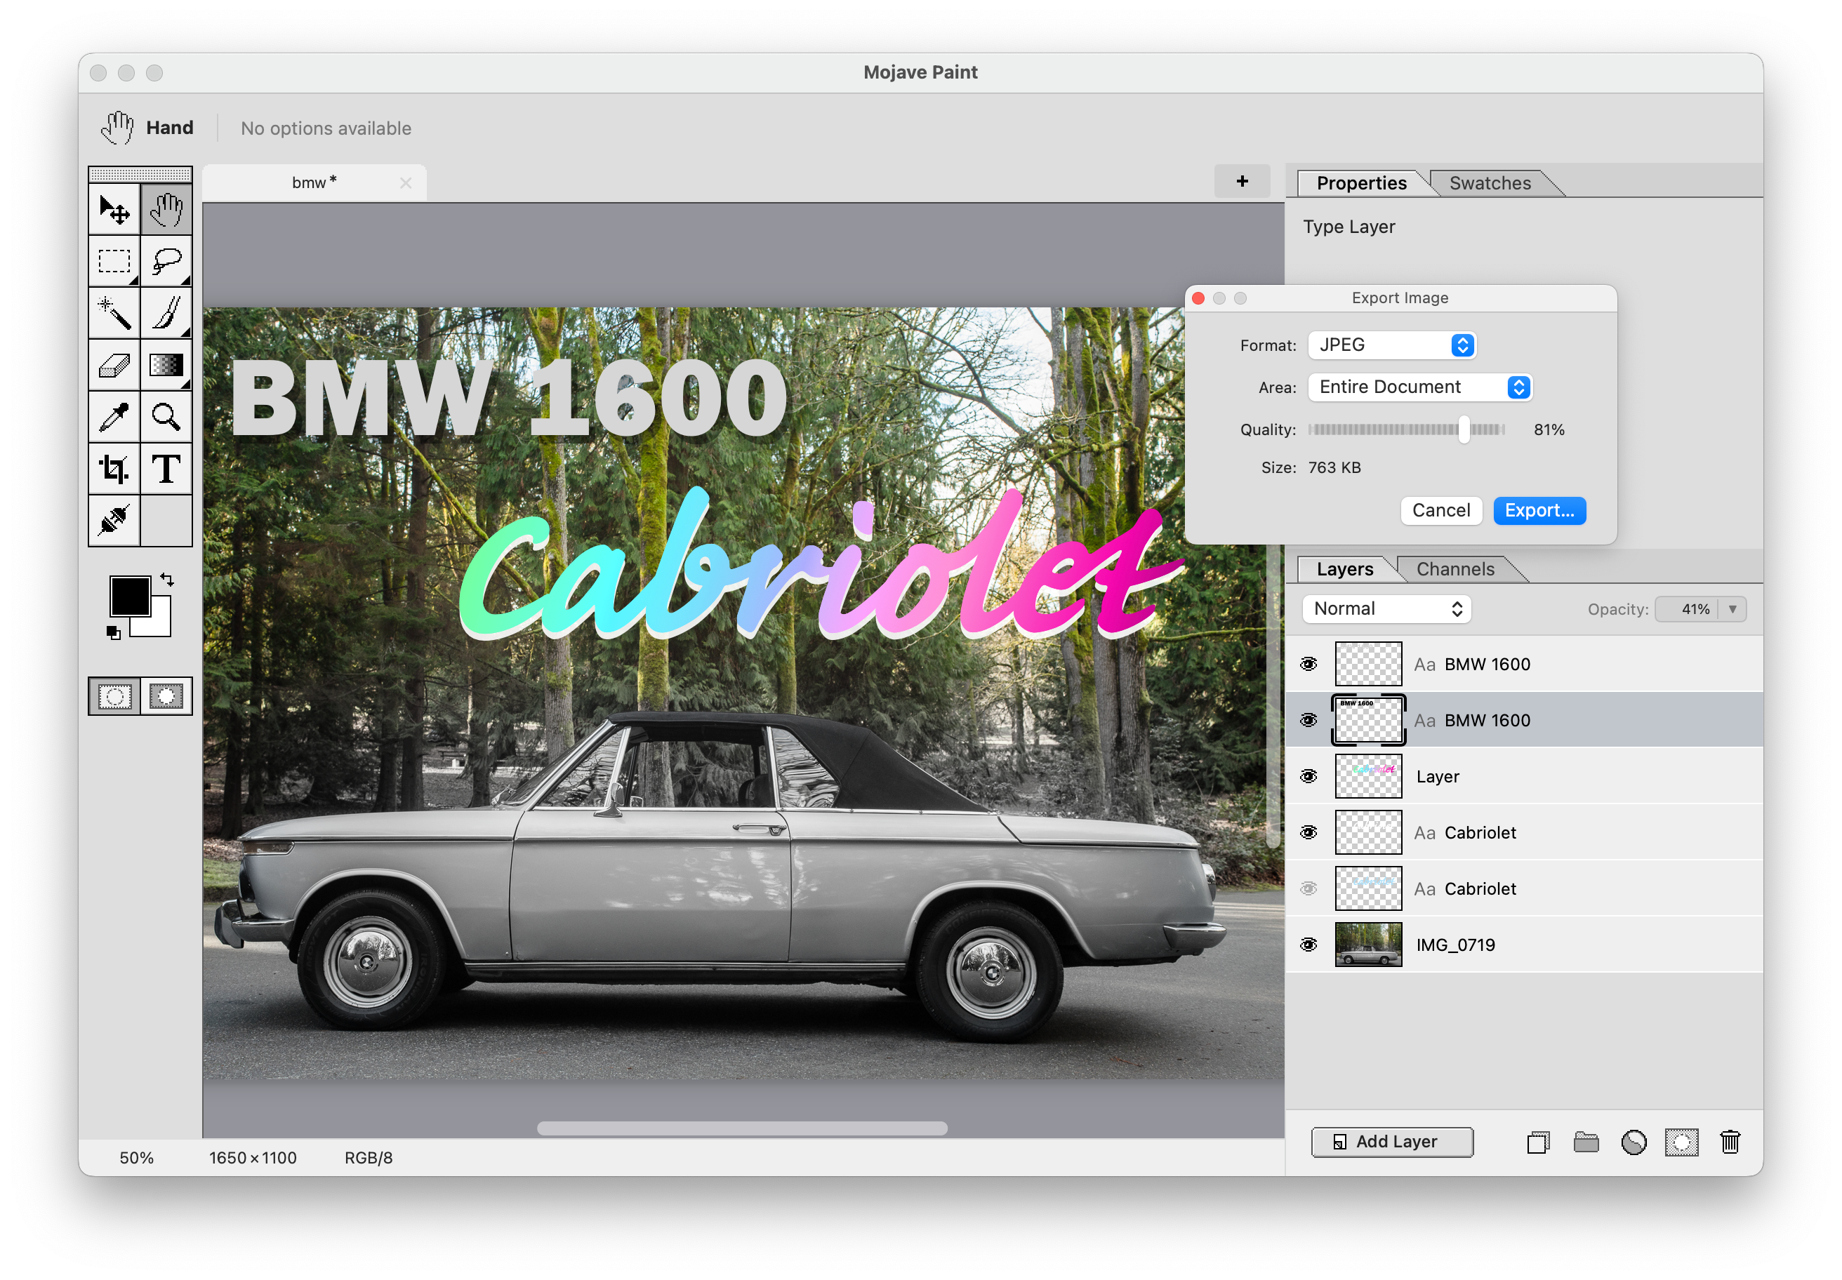1842x1280 pixels.
Task: Close the Export Image dialog with red button
Action: tap(1198, 298)
